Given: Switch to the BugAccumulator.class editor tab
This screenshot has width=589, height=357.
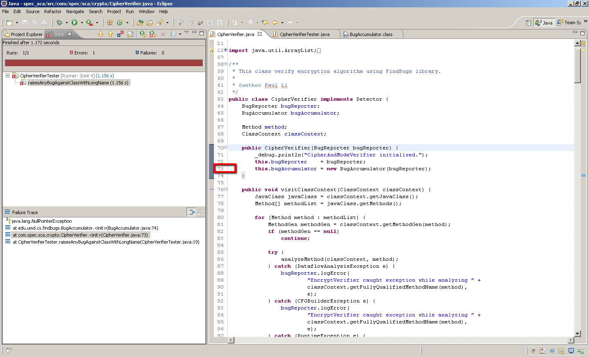Looking at the screenshot, I should click(x=371, y=34).
